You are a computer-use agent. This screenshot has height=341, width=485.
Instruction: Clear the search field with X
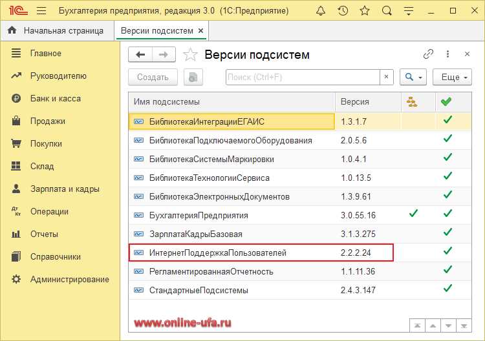point(386,77)
